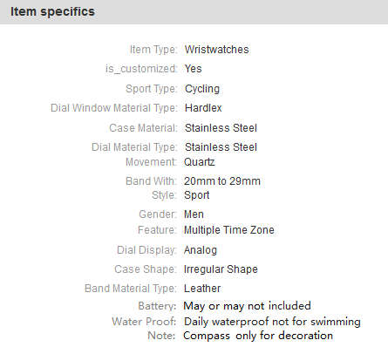The image size is (388, 347).
Task: Select the Men gender value
Action: point(194,214)
